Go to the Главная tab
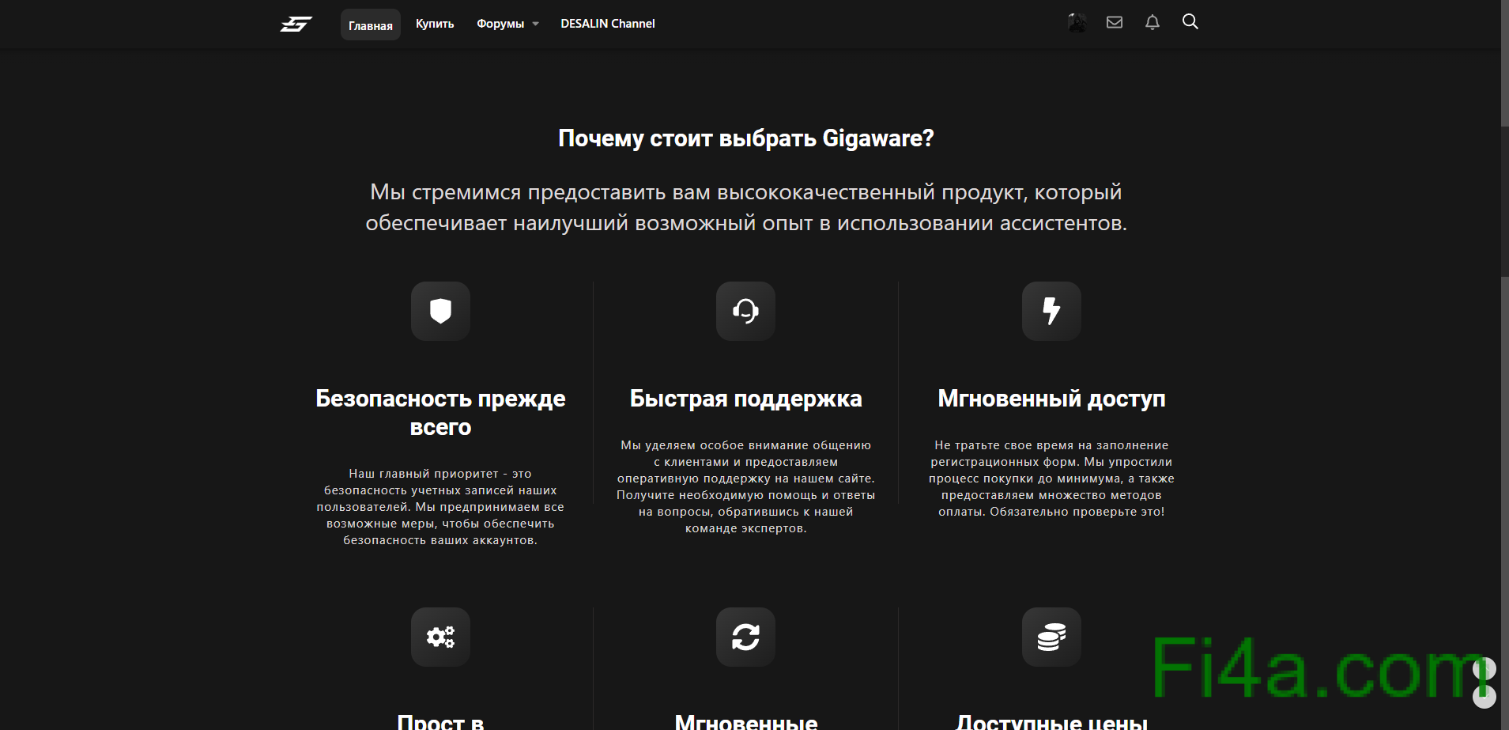The width and height of the screenshot is (1509, 730). click(371, 25)
